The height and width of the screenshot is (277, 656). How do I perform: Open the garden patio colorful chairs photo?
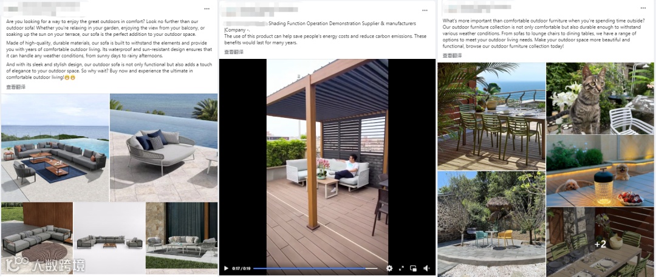click(491, 224)
